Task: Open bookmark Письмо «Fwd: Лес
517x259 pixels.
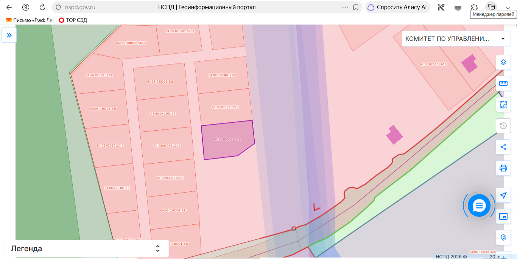Action: point(30,20)
